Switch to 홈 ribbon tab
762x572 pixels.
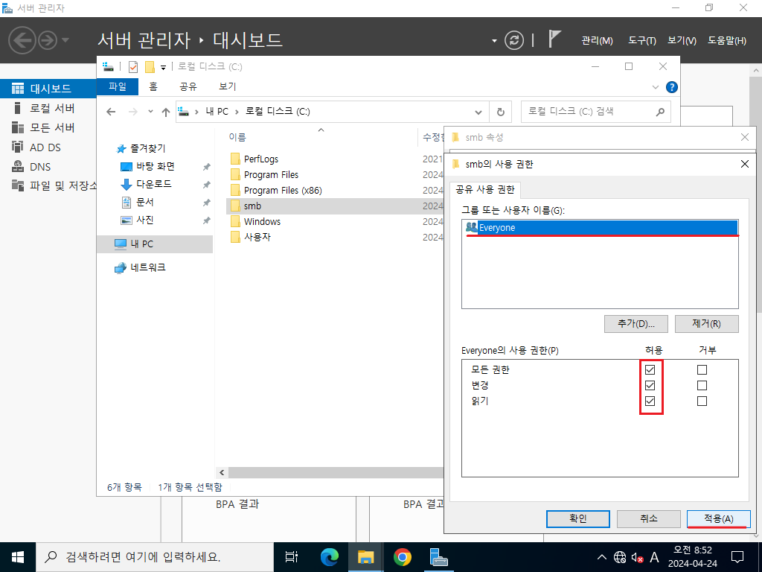point(153,86)
